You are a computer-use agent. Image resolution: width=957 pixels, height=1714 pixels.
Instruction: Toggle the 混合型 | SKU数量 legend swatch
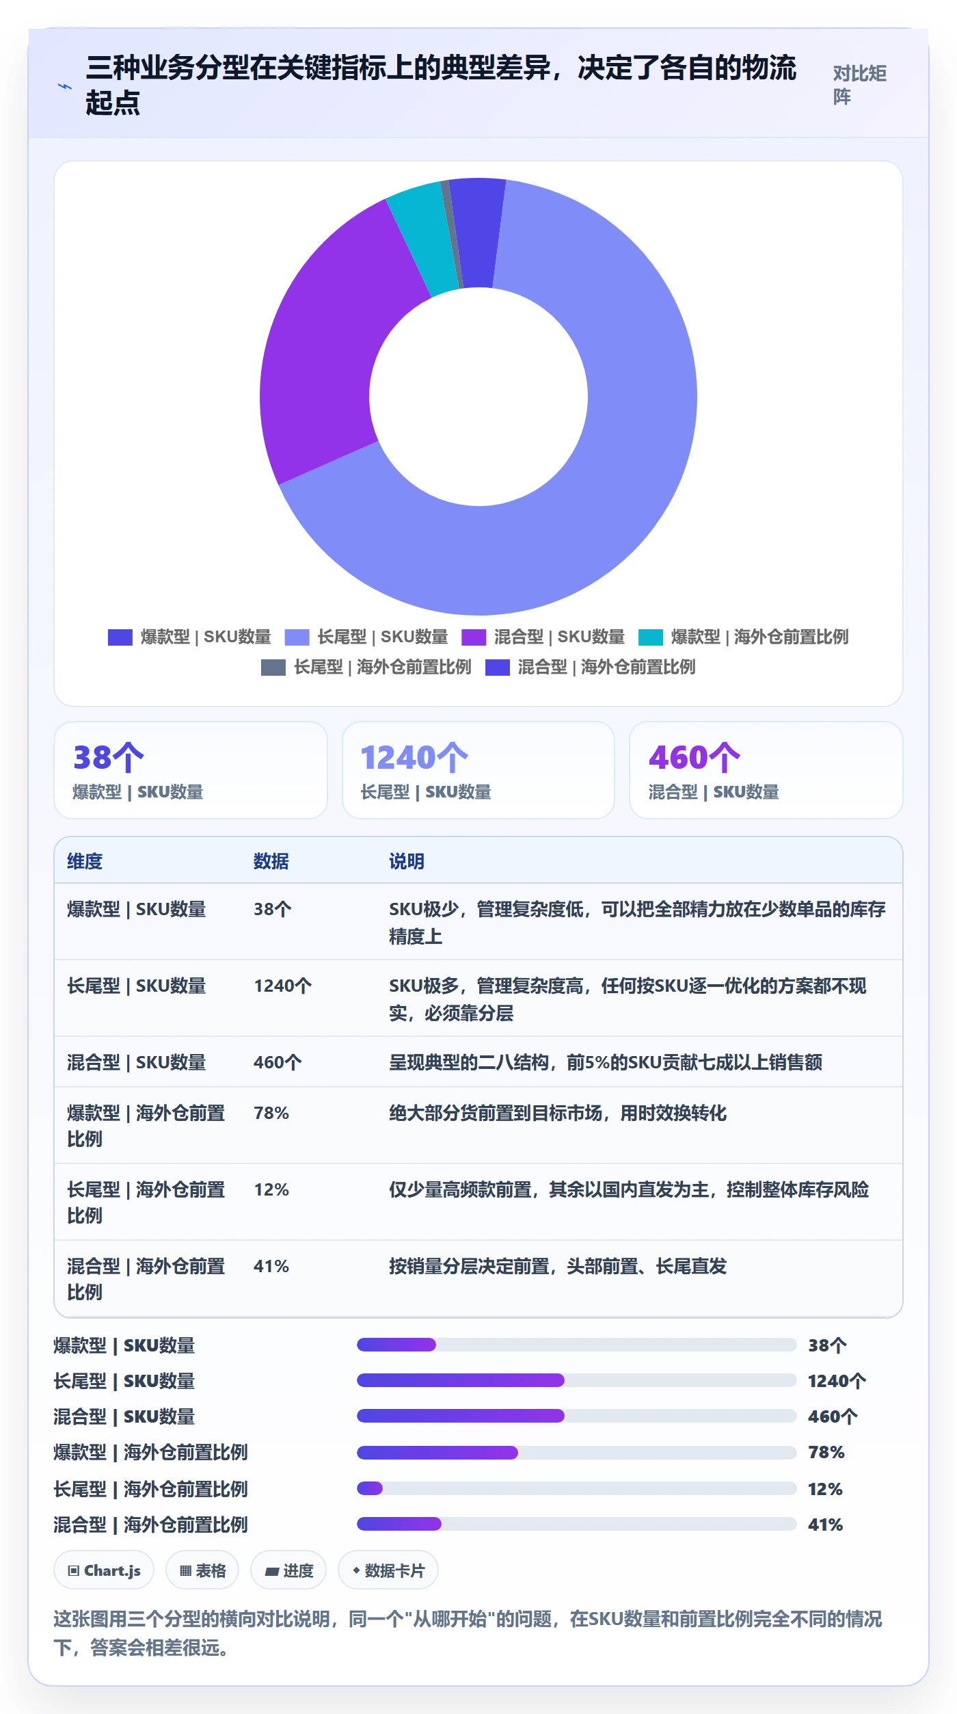pos(474,637)
